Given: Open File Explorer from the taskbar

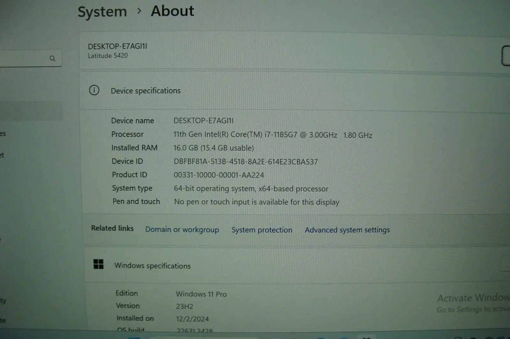Looking at the screenshot, I should 344,337.
